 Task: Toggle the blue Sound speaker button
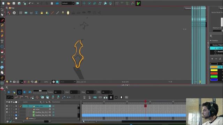pyautogui.click(x=25, y=92)
